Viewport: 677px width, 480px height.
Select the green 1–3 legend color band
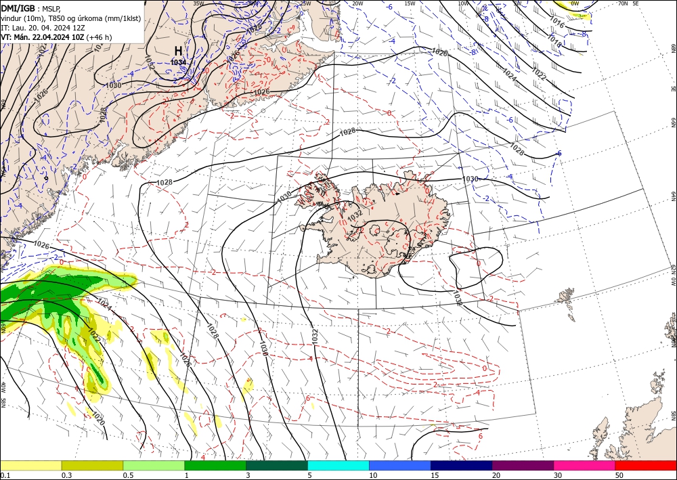click(x=215, y=465)
